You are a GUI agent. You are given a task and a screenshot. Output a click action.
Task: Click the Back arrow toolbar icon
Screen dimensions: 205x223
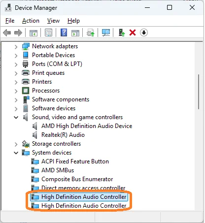[x=7, y=32]
